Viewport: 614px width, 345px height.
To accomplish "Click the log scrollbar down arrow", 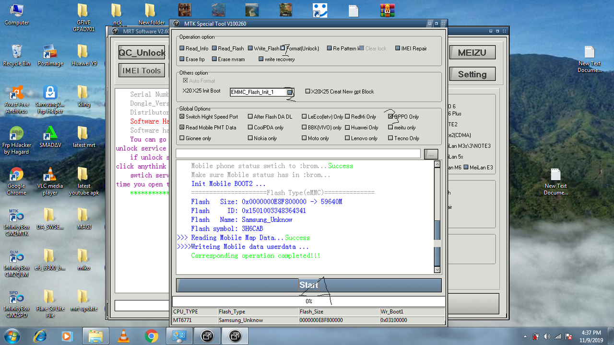I will [437, 270].
